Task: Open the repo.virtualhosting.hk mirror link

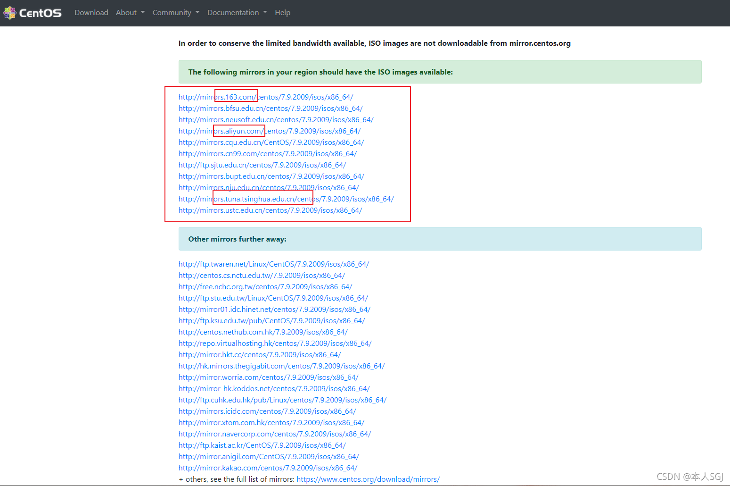Action: click(275, 344)
